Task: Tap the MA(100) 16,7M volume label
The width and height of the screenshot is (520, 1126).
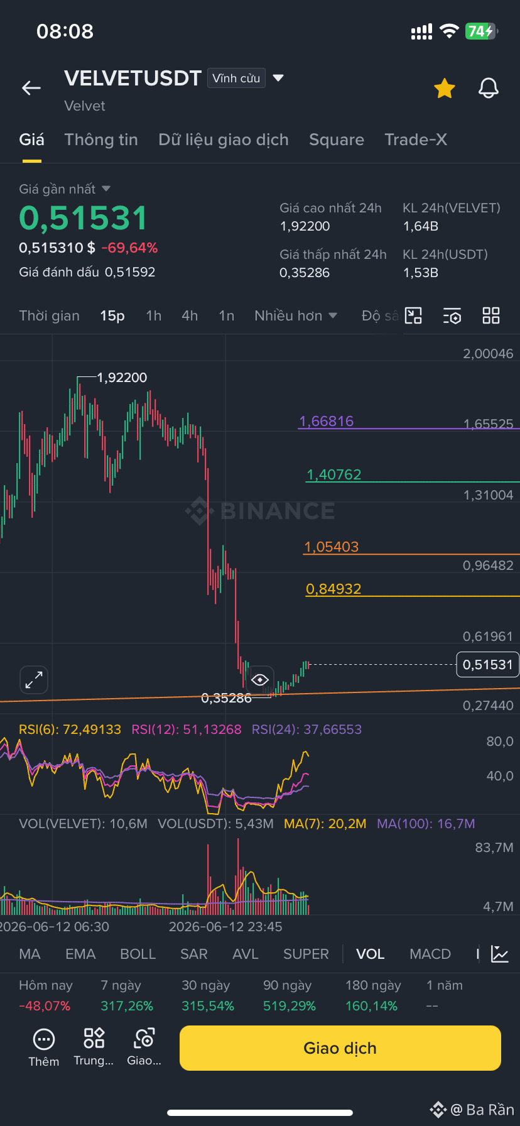Action: coord(426,824)
